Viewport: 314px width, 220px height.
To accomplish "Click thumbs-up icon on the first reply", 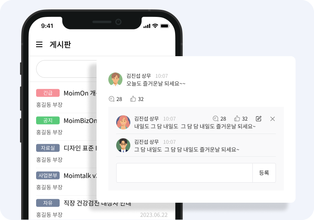I will tap(237, 118).
